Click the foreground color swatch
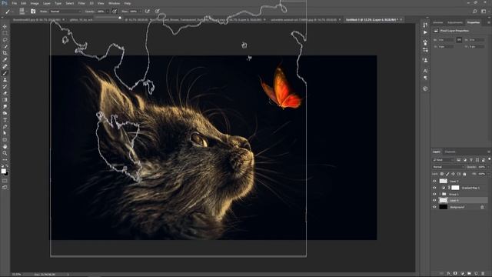This screenshot has width=492, height=277. [x=3, y=171]
